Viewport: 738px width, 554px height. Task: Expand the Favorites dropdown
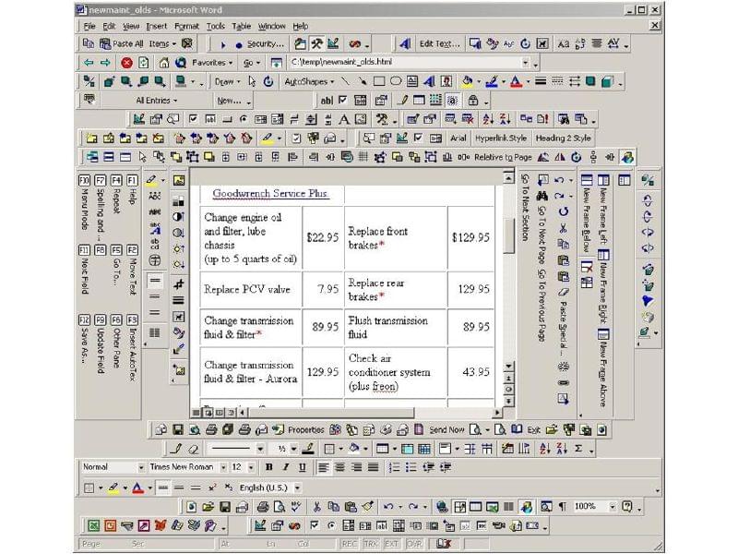coord(212,63)
